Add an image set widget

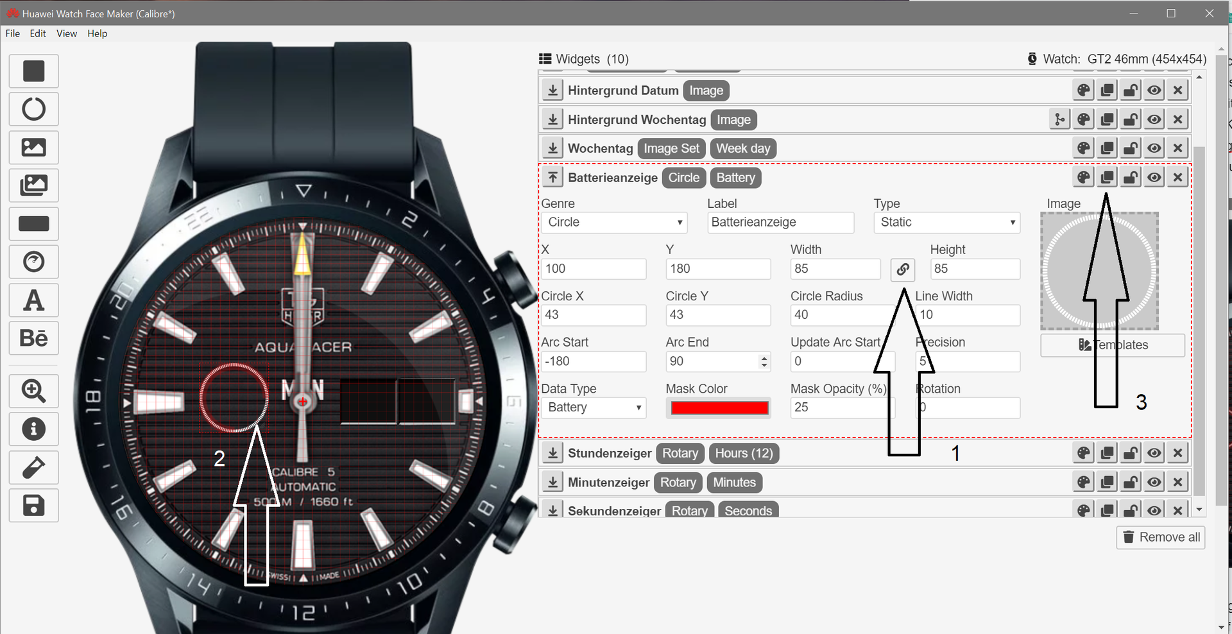pos(34,185)
